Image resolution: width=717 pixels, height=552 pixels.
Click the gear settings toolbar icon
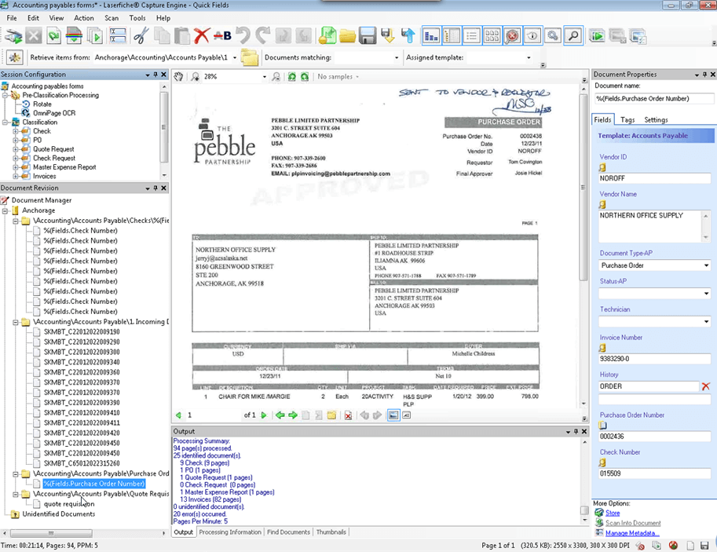[553, 35]
